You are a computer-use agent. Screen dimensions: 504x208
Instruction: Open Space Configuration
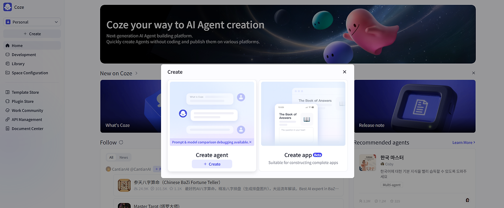(32, 73)
